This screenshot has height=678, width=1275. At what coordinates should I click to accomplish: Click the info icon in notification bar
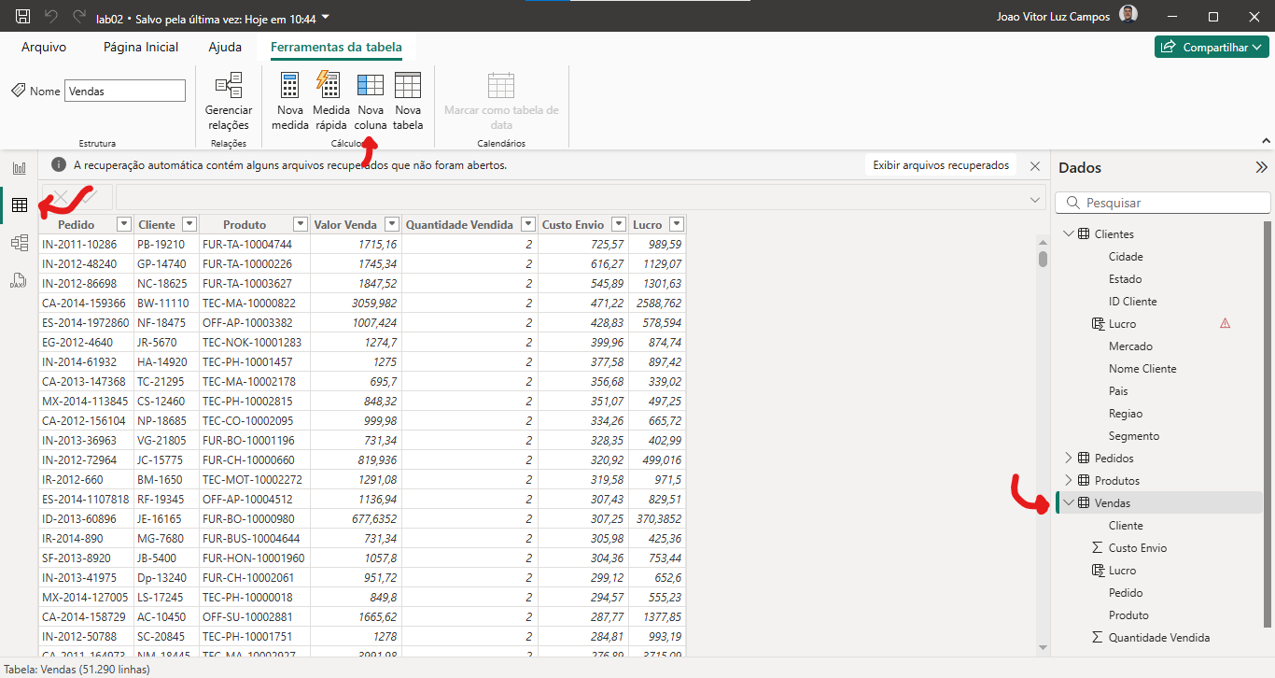tap(58, 165)
